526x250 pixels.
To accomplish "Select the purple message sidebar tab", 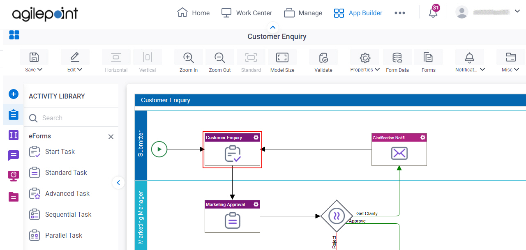I will 14,156.
